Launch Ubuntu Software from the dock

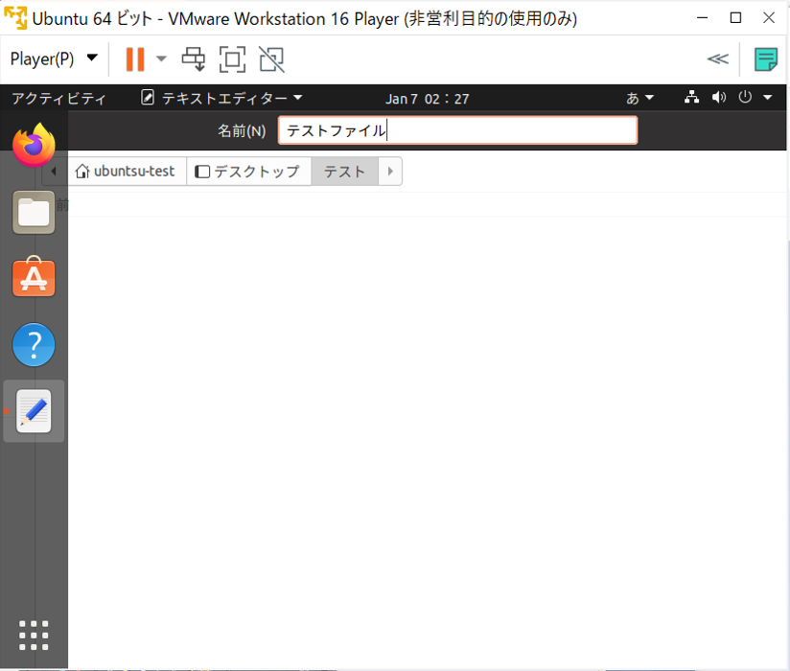34,277
